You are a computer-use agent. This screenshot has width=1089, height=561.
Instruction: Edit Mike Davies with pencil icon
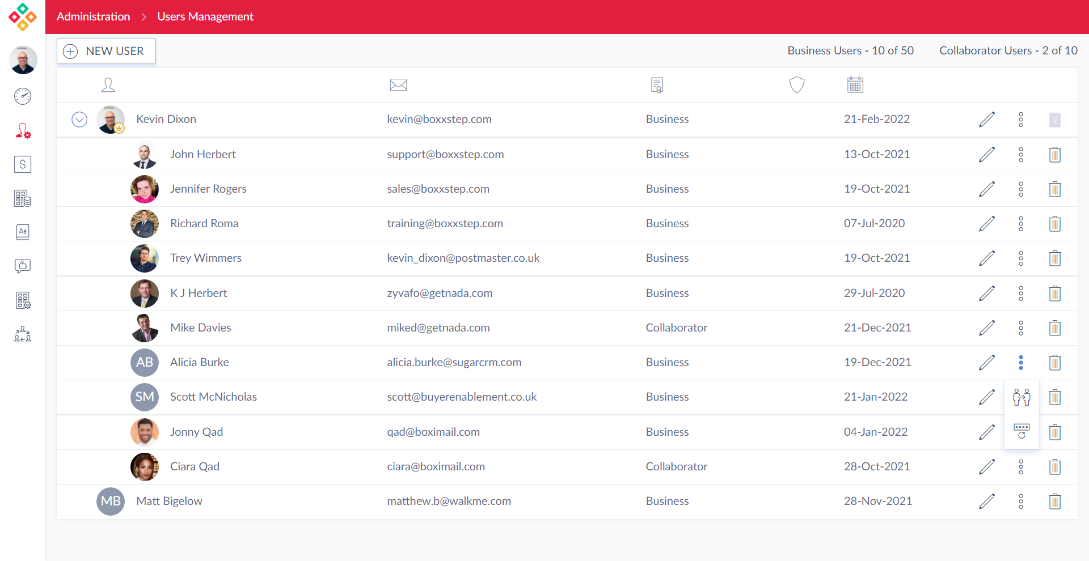point(987,328)
